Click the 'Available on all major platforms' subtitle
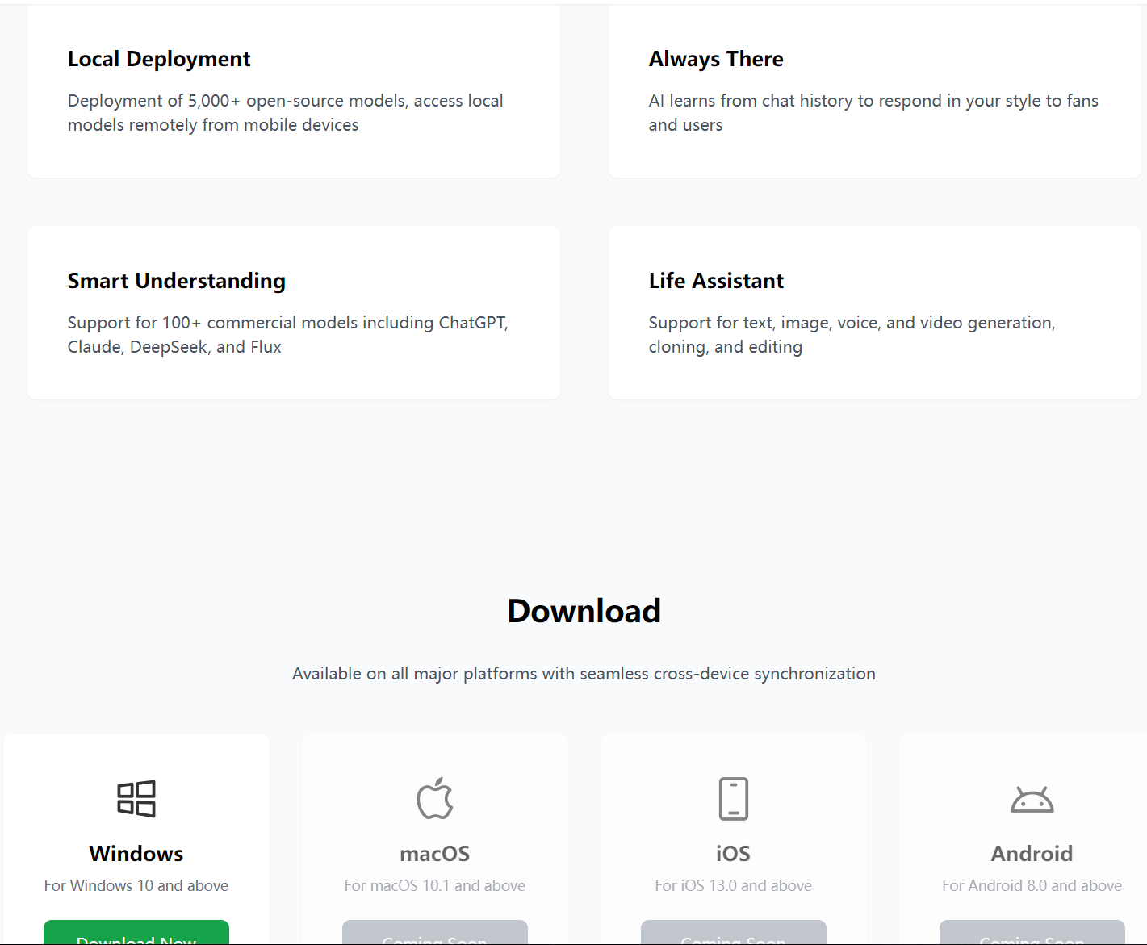The image size is (1147, 945). (x=584, y=674)
